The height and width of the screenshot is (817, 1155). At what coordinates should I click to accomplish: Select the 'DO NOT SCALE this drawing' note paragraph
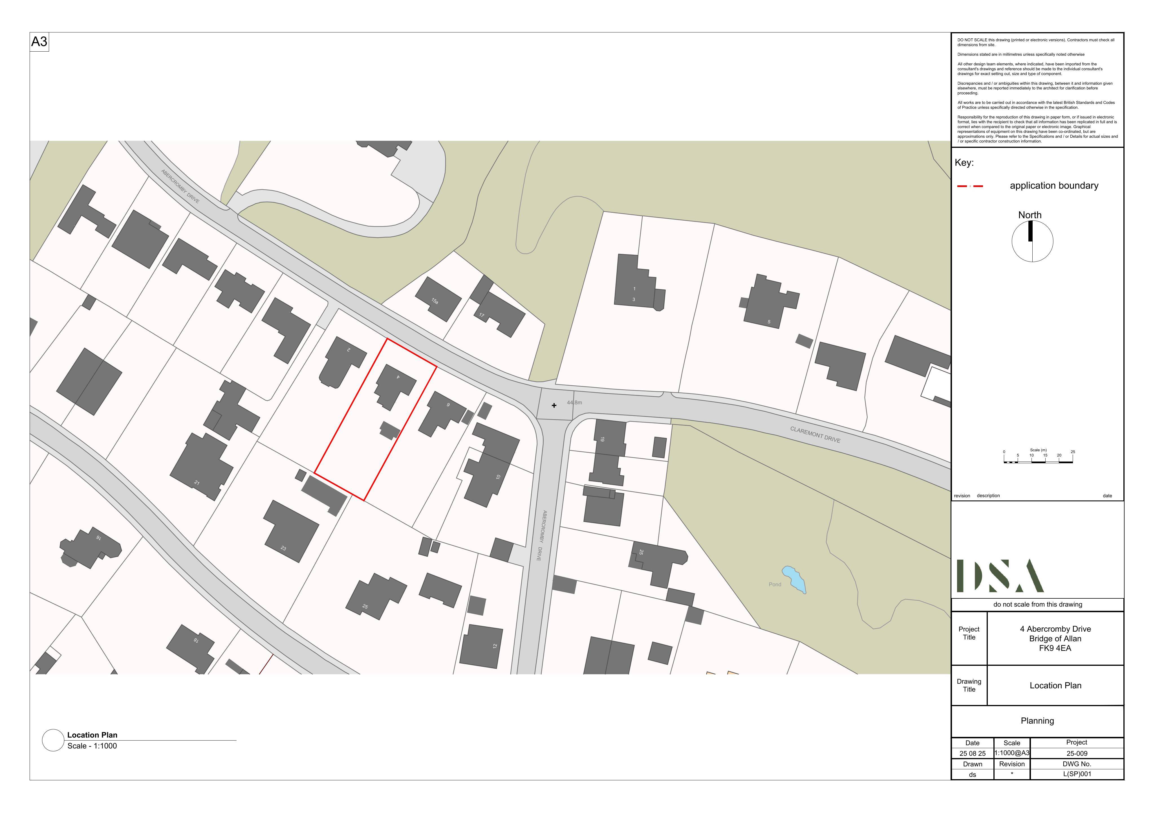tap(1036, 42)
